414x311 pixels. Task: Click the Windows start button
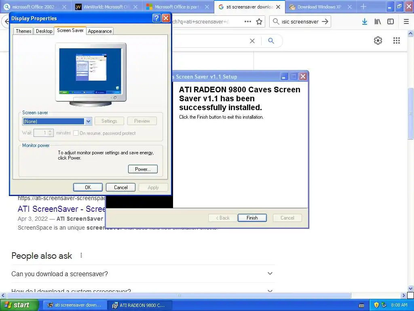pos(19,305)
